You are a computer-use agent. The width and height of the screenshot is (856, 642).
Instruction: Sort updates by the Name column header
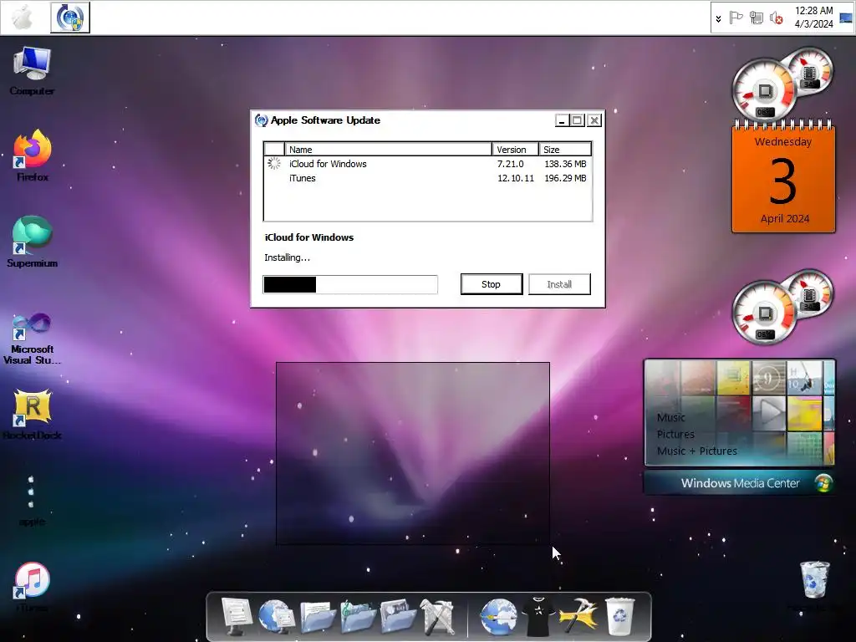[x=388, y=149]
